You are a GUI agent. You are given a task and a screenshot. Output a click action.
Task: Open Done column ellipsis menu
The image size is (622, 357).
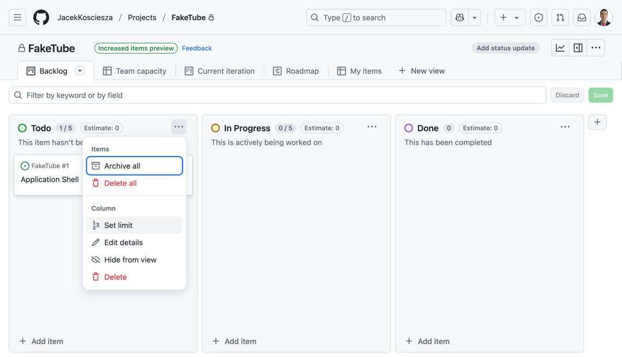565,127
